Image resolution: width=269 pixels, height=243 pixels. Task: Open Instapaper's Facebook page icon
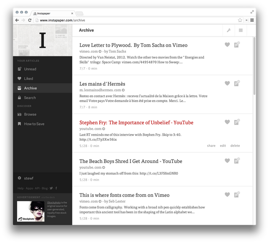pos(56,188)
